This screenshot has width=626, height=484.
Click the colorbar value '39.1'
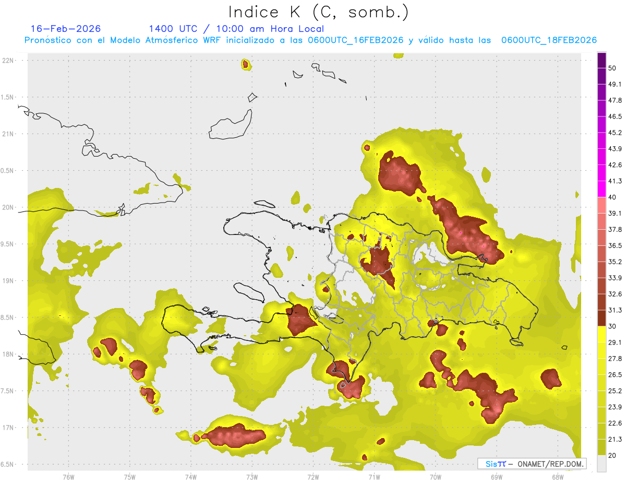click(615, 214)
